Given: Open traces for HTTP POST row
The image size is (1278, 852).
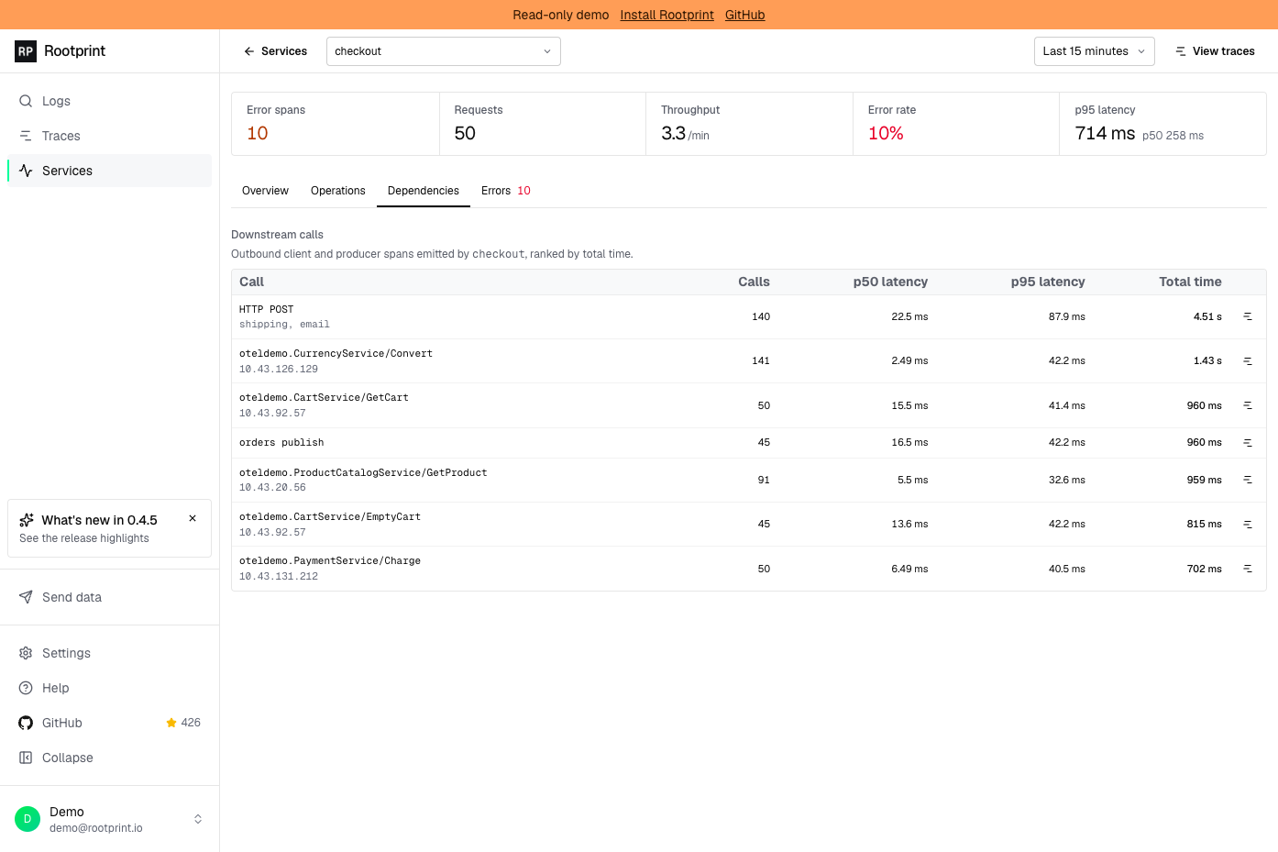Looking at the screenshot, I should click(x=1248, y=316).
